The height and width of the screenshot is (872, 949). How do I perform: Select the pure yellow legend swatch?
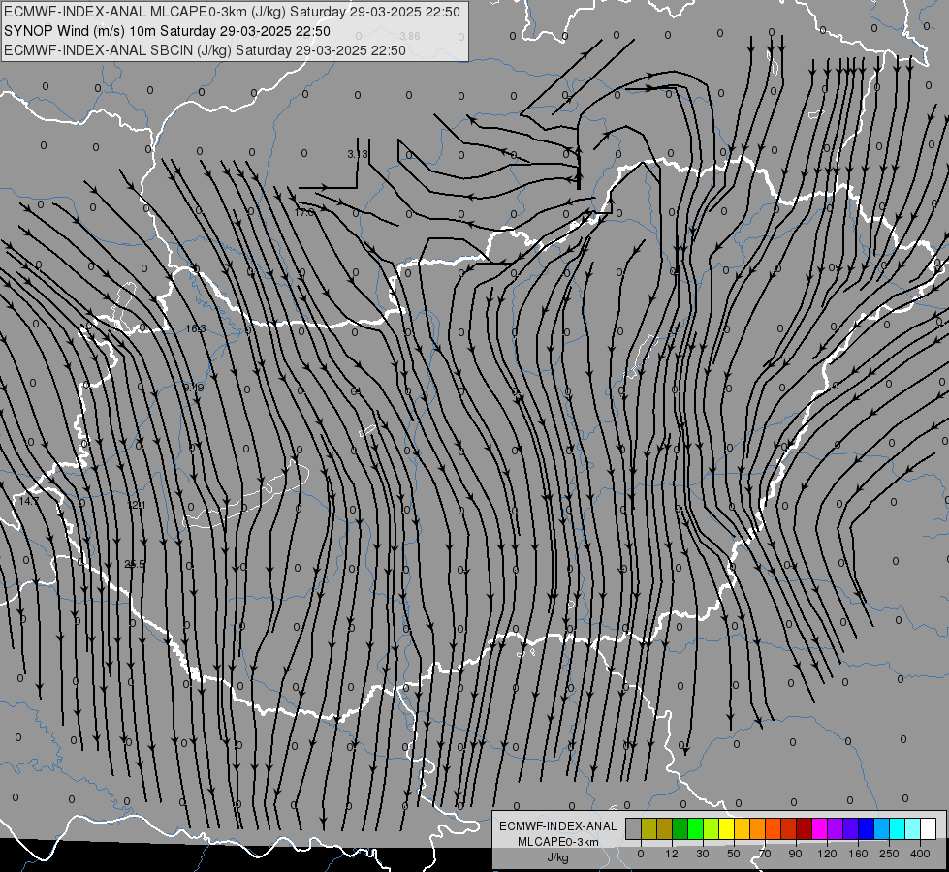coord(727,828)
